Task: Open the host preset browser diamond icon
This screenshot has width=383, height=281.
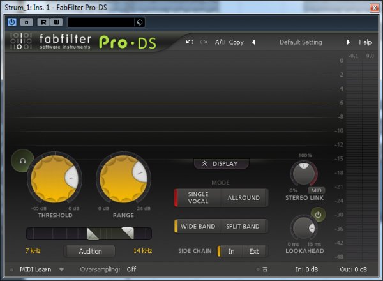Action: pos(140,22)
